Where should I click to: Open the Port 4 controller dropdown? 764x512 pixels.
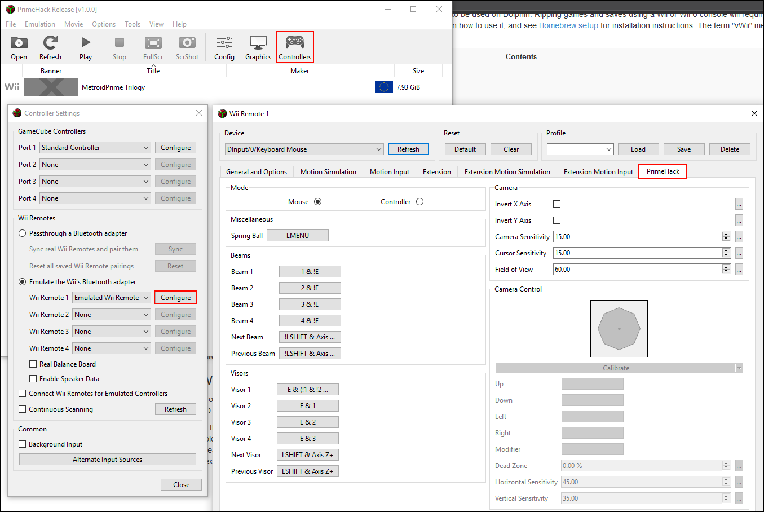[95, 198]
